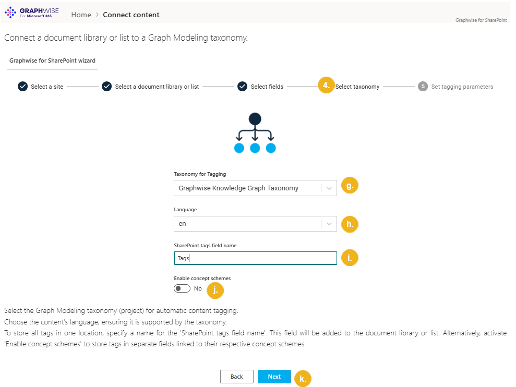Click the taxonomy hierarchy diagram icon
The width and height of the screenshot is (516, 387).
coord(255,133)
